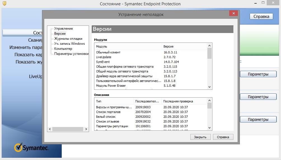Image resolution: width=281 pixels, height=160 pixels.
Task: Open Журналы отладки tree item
Action: (x=68, y=39)
